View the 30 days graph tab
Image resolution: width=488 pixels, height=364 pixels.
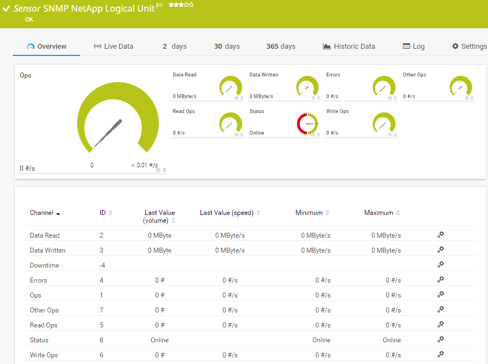pyautogui.click(x=227, y=47)
